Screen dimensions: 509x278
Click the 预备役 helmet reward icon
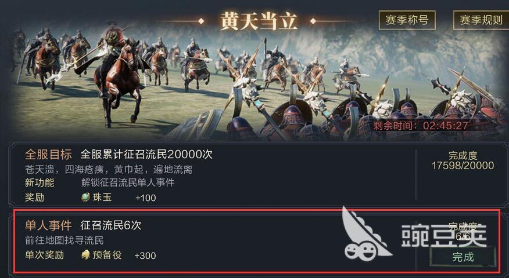click(x=85, y=255)
